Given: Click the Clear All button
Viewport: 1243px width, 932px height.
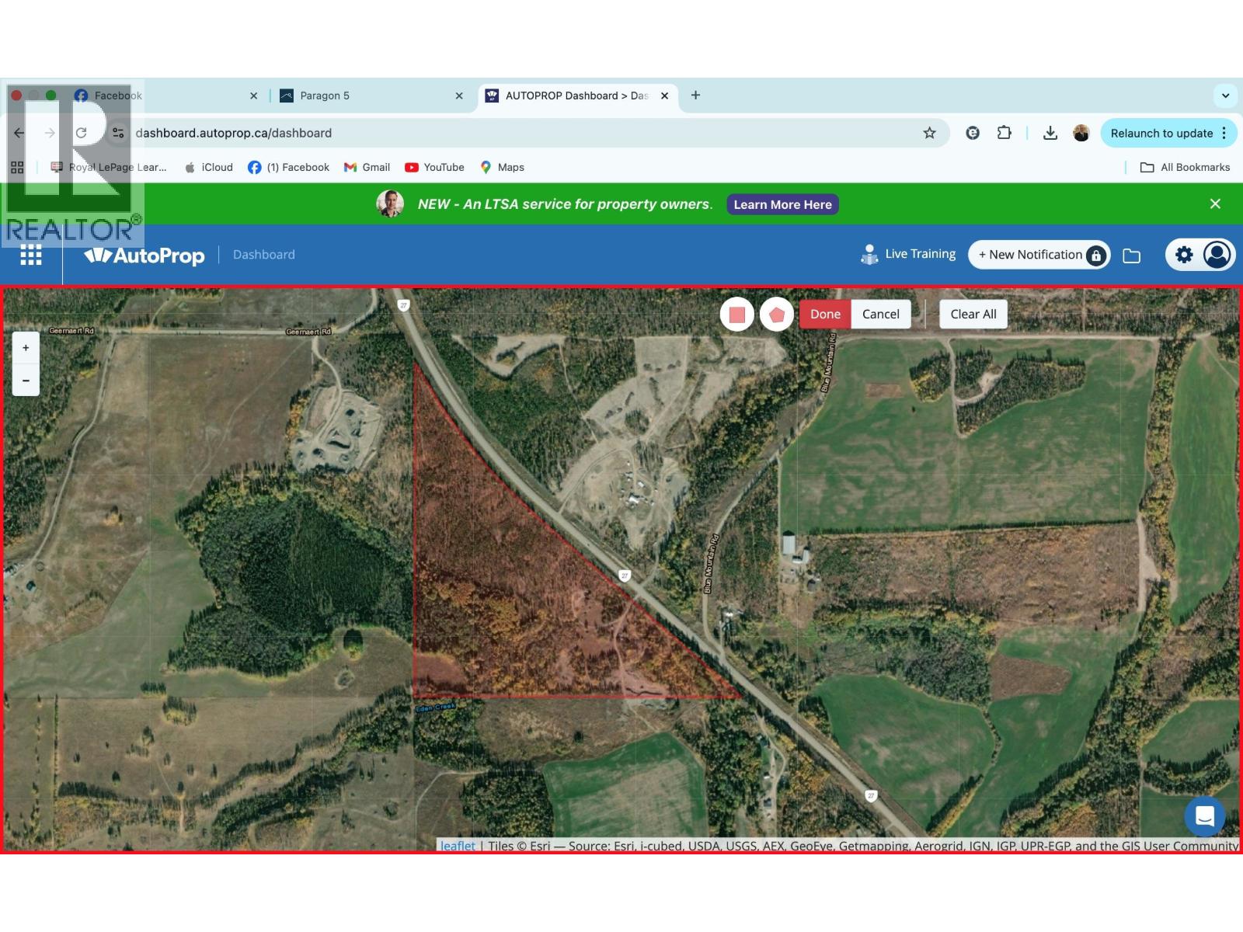Looking at the screenshot, I should click(x=973, y=315).
